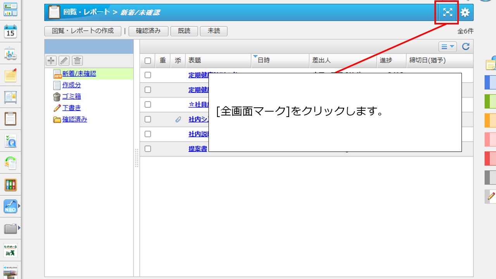
Task: Click the pane splitter handle
Action: (136, 158)
